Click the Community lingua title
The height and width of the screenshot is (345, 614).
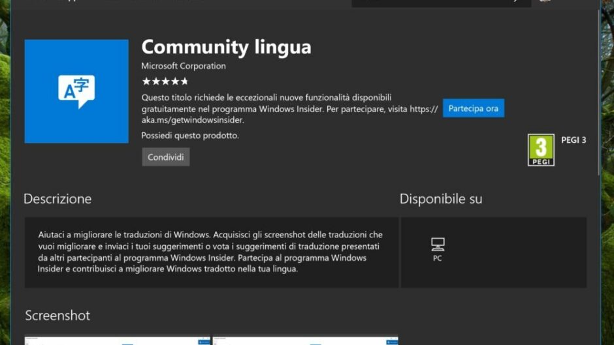[x=227, y=46]
